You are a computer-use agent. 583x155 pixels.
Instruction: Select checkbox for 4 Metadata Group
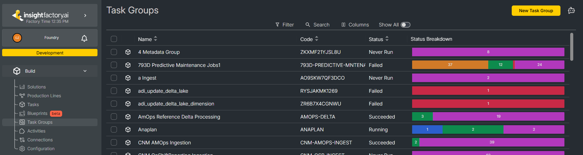pos(114,52)
